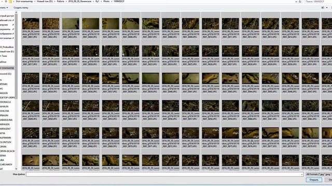
Task: Open the file name history dropdown
Action: (302, 175)
